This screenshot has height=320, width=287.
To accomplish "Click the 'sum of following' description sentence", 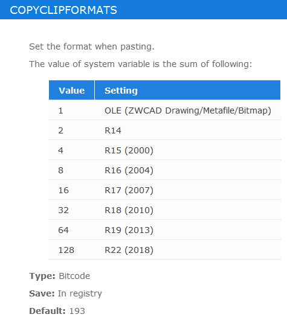I will coord(141,64).
